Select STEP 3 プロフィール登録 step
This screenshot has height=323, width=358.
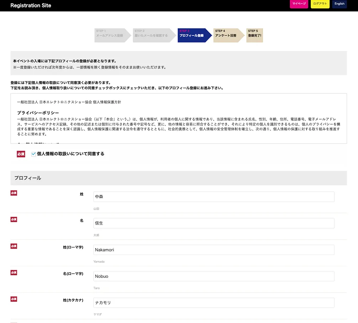[x=192, y=35]
